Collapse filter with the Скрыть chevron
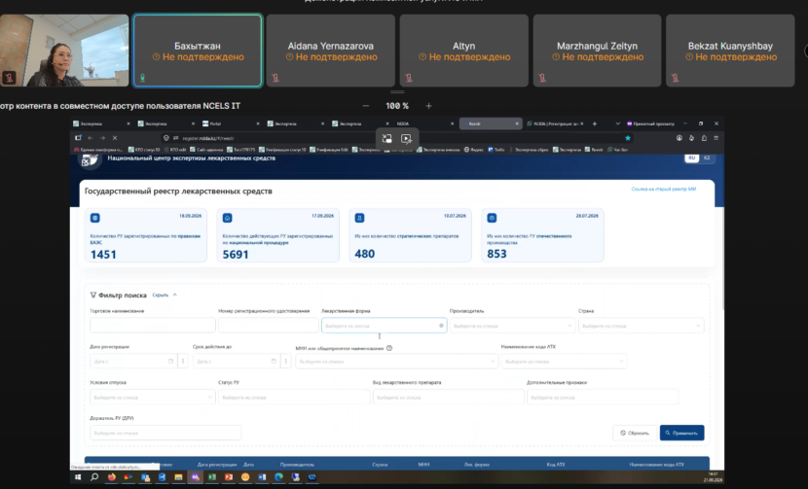 point(174,295)
